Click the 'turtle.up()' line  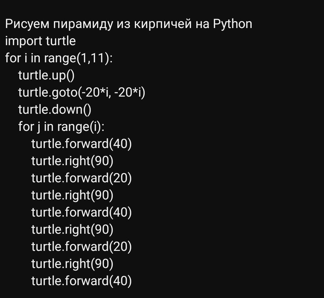46,75
